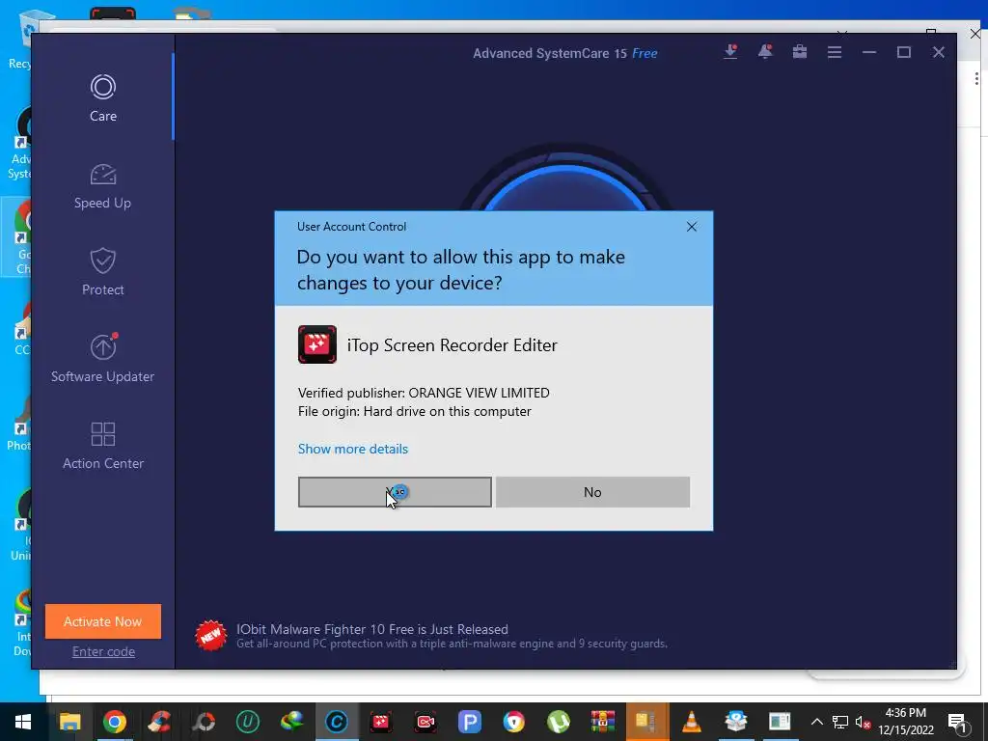Open the Windows Start menu

(23, 722)
